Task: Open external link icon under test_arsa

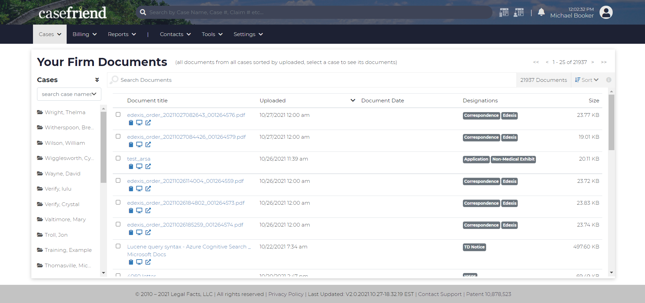Action: tap(148, 166)
